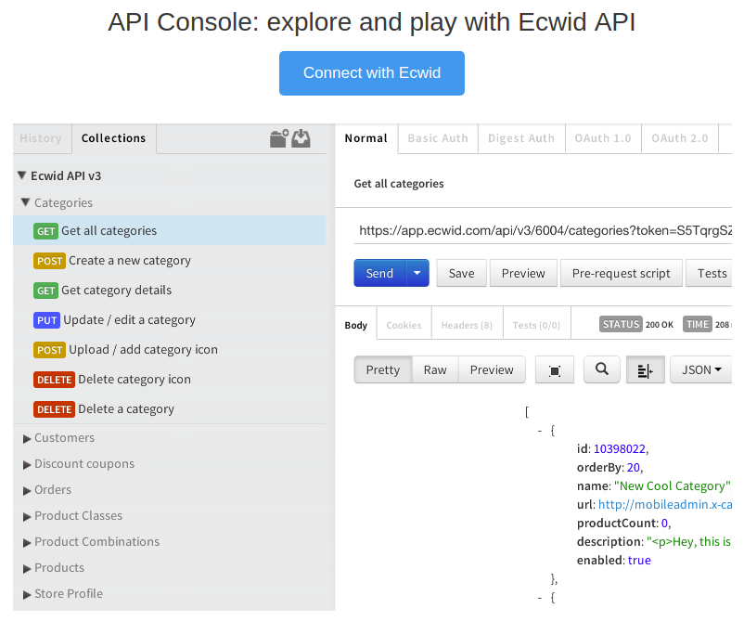Collapse the Ecwid API v3 collection
The width and height of the screenshot is (744, 634).
tap(22, 175)
